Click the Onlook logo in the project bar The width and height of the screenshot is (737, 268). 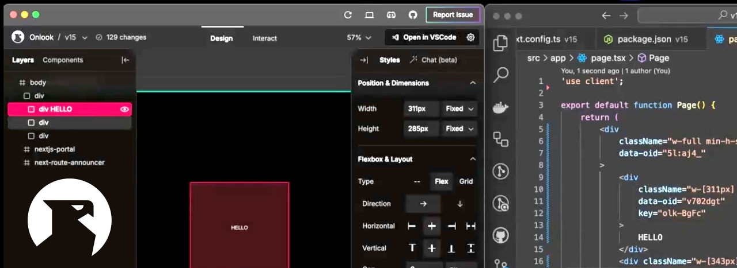click(18, 37)
